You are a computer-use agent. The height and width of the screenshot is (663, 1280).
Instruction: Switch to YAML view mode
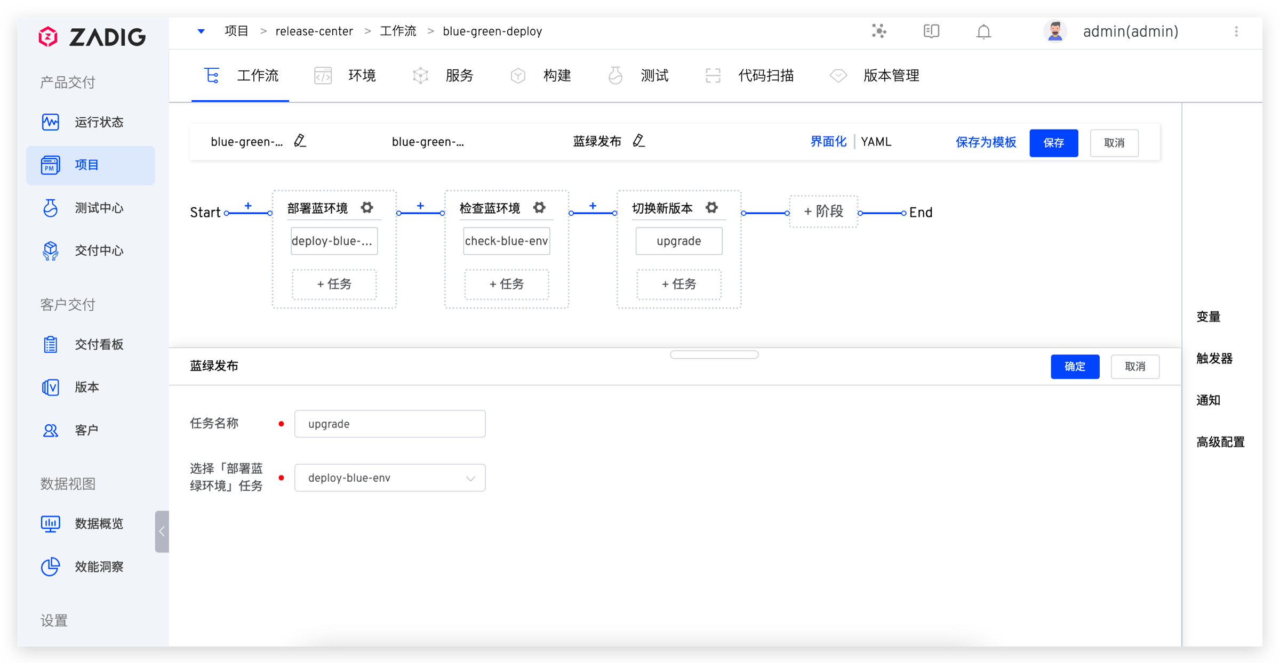point(876,142)
